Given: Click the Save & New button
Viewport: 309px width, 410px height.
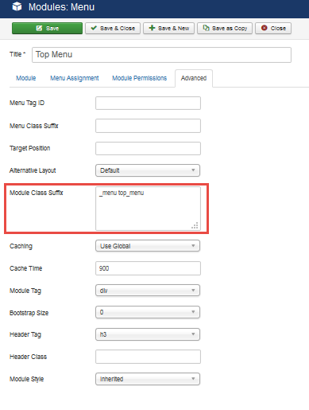Looking at the screenshot, I should (169, 28).
